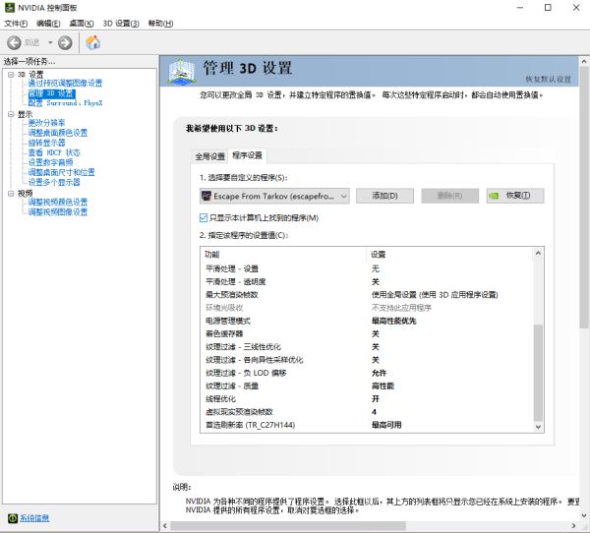The height and width of the screenshot is (533, 590).
Task: Click the NVIDIA logo in the title bar
Action: pyautogui.click(x=9, y=8)
